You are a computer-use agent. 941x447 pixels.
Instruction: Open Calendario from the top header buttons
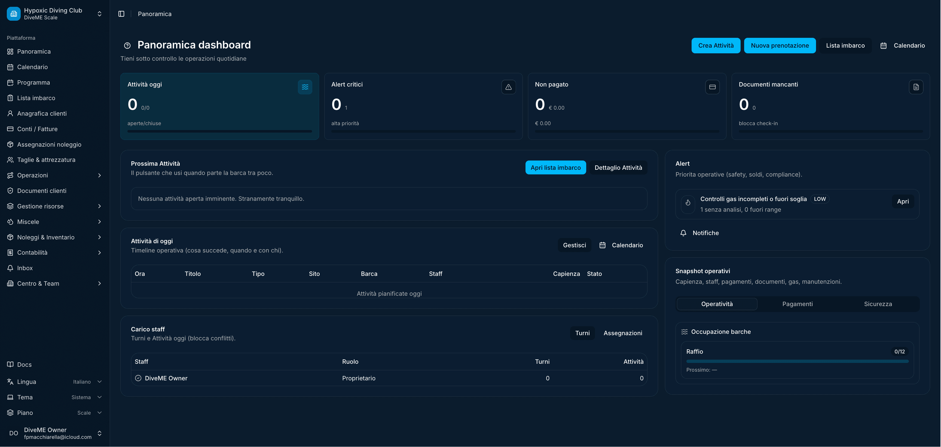903,46
